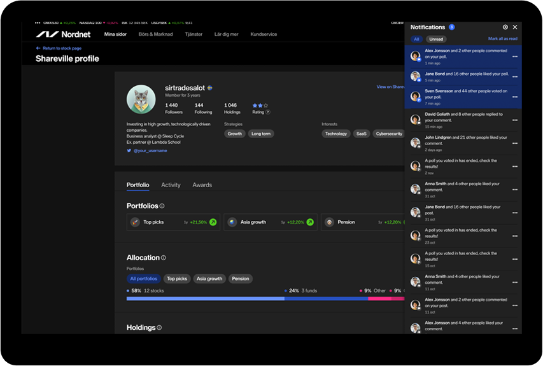Click the SaaS interest tag

(x=361, y=134)
